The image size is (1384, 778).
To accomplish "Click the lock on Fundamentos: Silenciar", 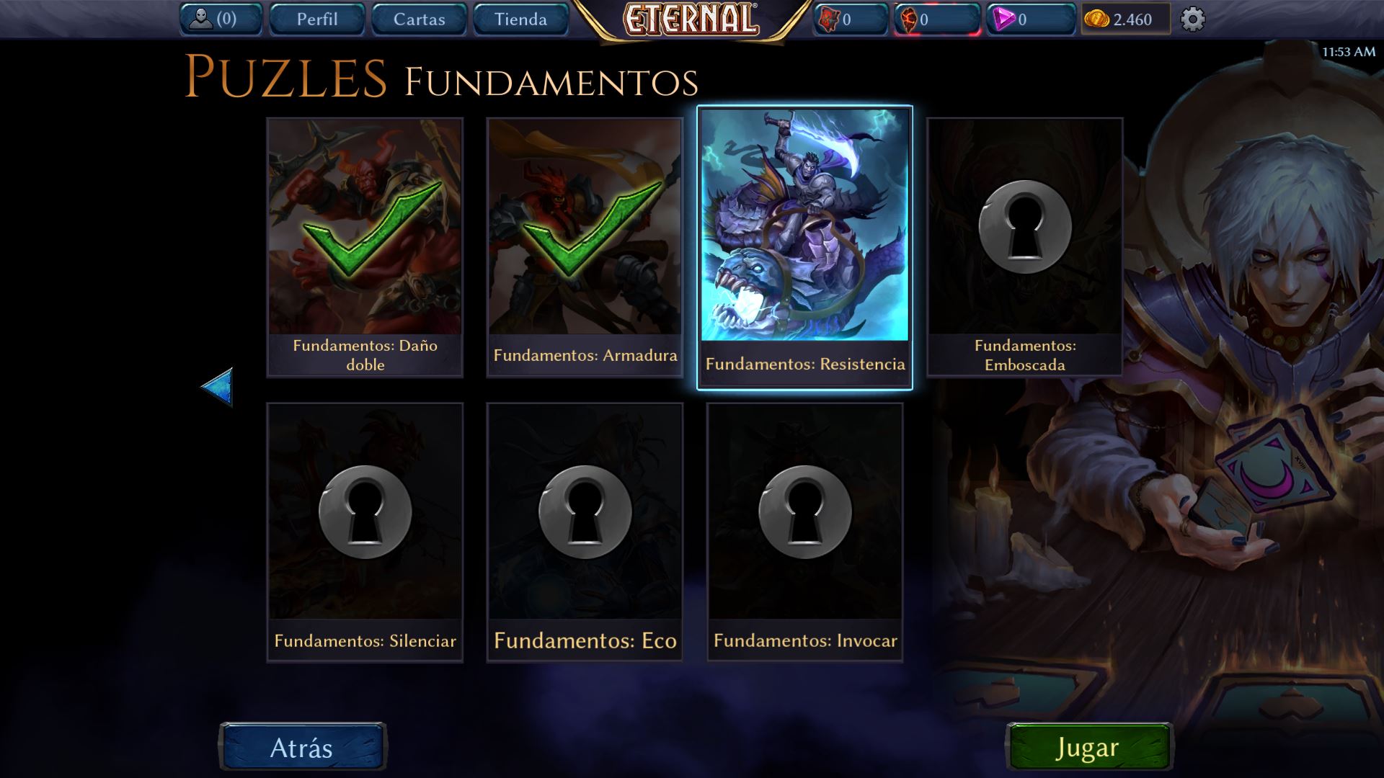I will pos(365,512).
